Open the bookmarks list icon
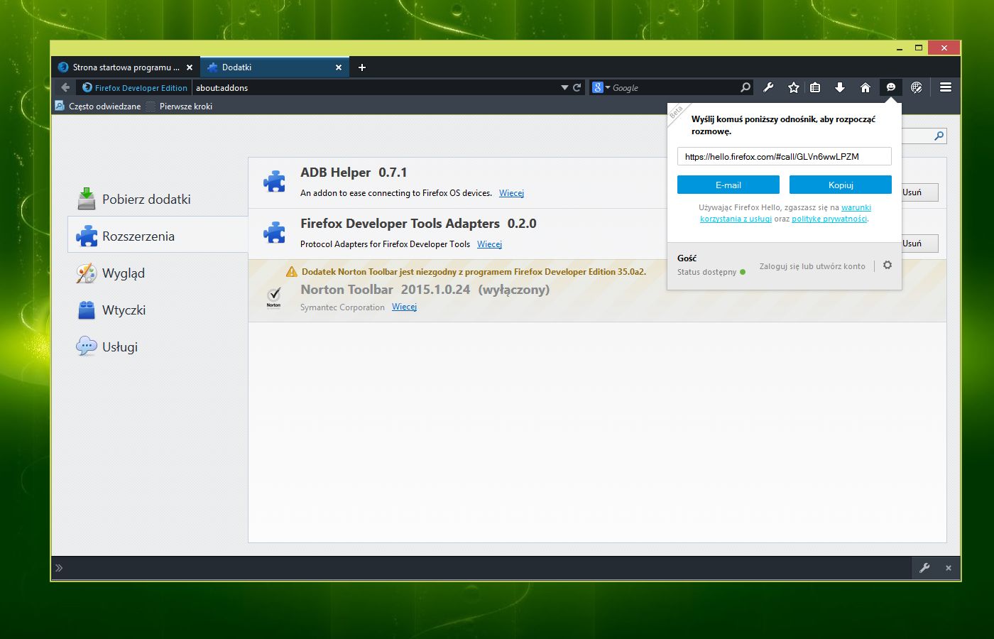994x639 pixels. pos(815,87)
